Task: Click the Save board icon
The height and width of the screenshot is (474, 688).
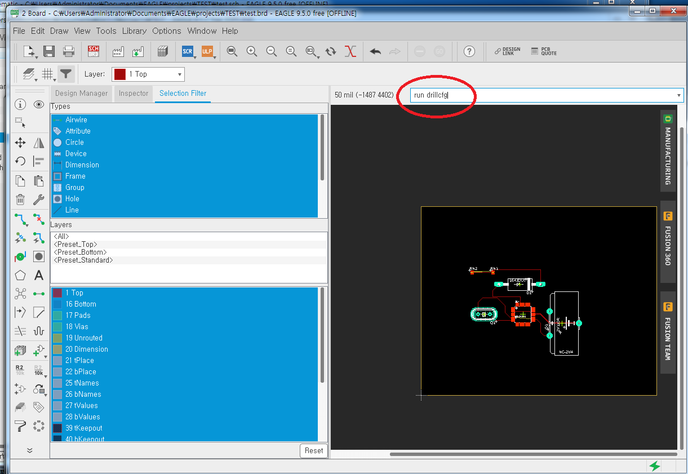Action: (49, 51)
